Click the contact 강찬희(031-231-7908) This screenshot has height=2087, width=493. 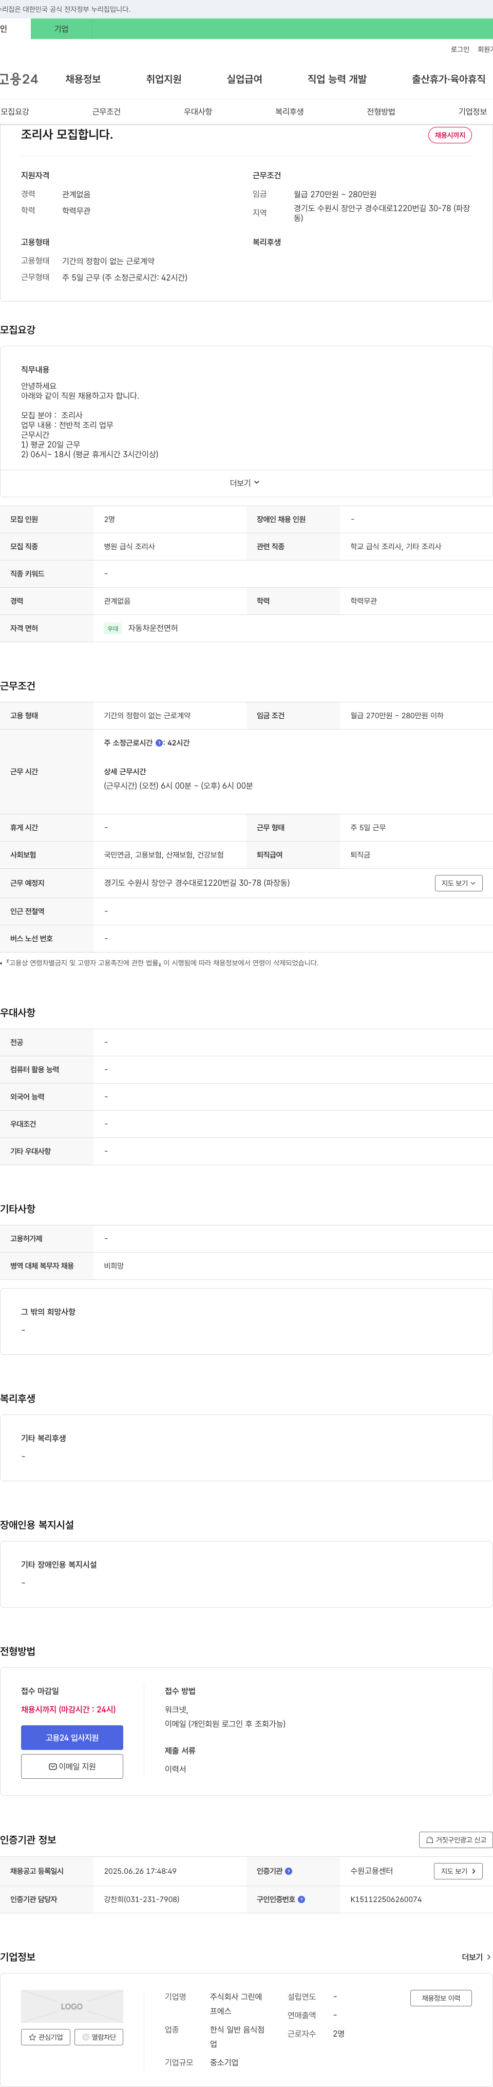click(x=142, y=1899)
